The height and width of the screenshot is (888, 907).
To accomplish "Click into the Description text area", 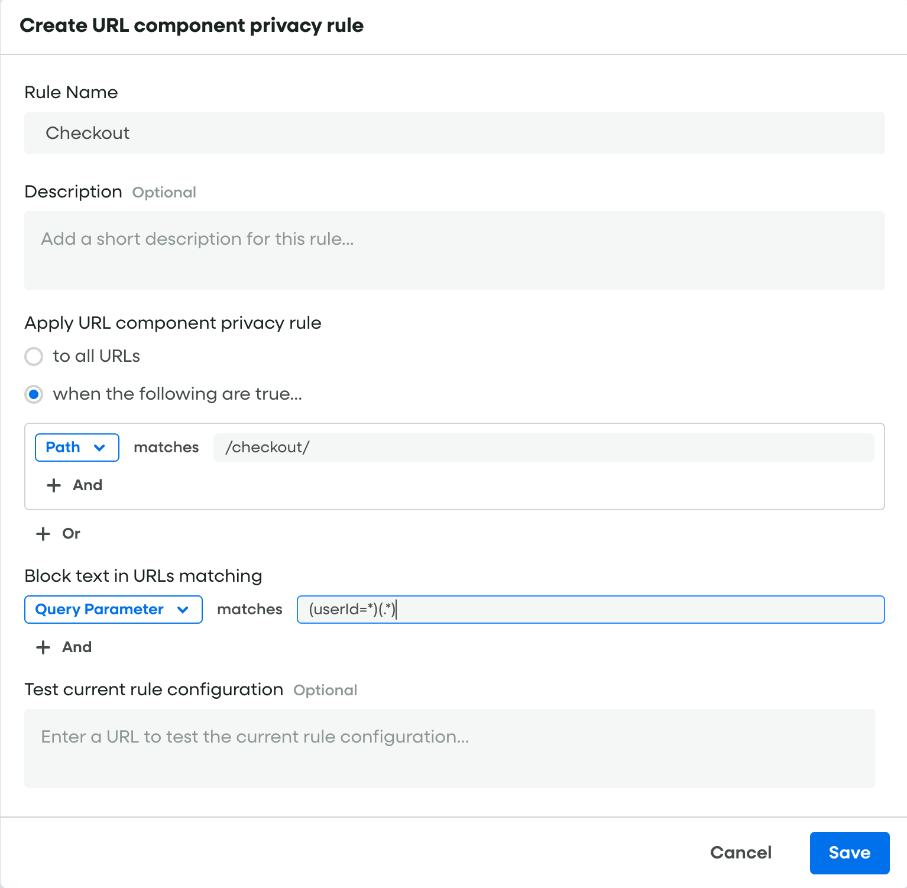I will (x=454, y=251).
